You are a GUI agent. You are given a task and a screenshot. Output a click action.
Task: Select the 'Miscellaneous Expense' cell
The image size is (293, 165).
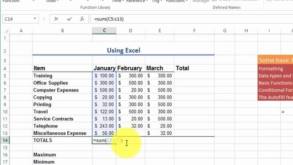point(62,133)
